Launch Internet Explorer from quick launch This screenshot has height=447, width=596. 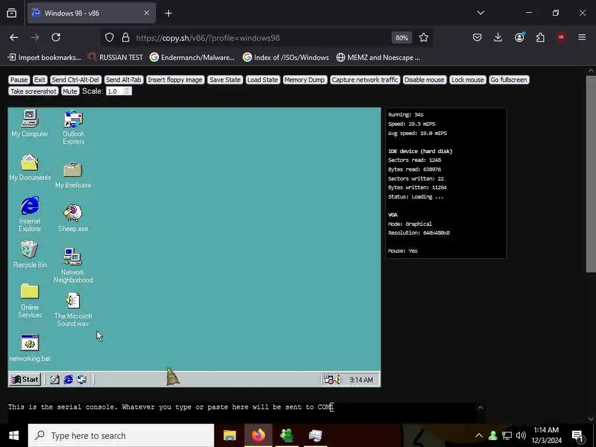69,379
